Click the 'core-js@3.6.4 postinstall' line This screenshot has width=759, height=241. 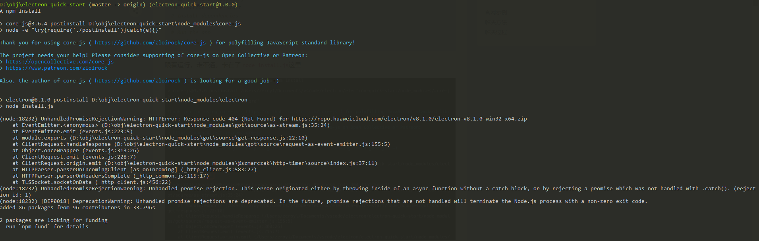tap(120, 24)
